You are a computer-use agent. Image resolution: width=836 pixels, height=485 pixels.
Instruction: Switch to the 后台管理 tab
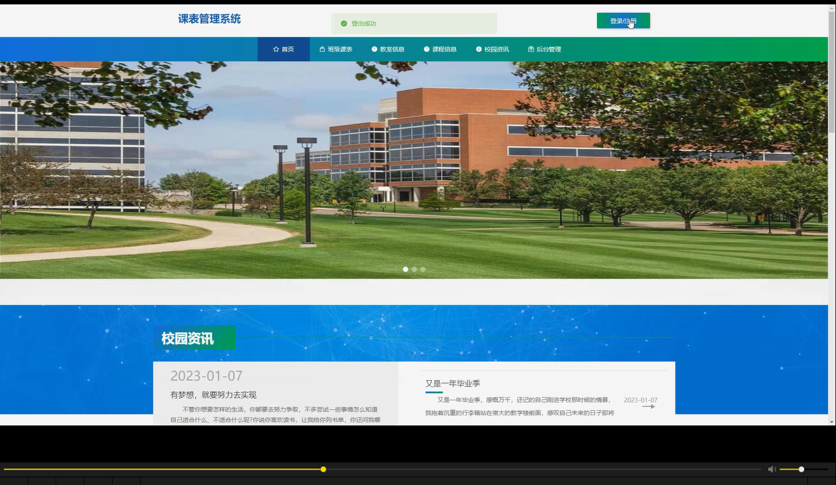click(x=548, y=49)
